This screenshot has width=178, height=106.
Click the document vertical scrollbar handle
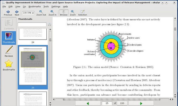175,29
